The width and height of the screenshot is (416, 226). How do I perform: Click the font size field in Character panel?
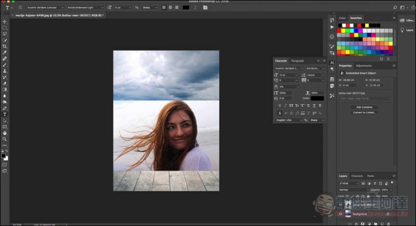[x=289, y=75]
